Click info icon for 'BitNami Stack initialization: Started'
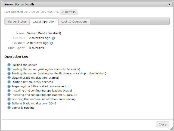This screenshot has width=174, height=131. click(x=9, y=78)
